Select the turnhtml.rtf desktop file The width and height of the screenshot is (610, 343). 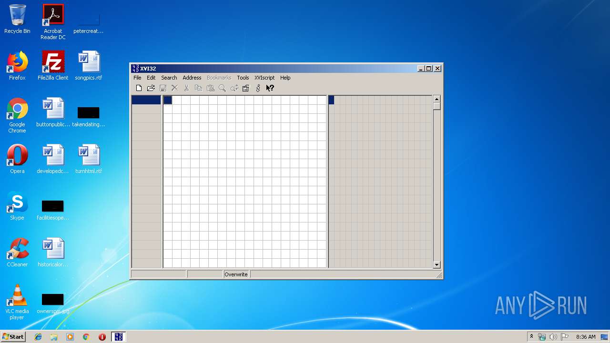pyautogui.click(x=89, y=160)
